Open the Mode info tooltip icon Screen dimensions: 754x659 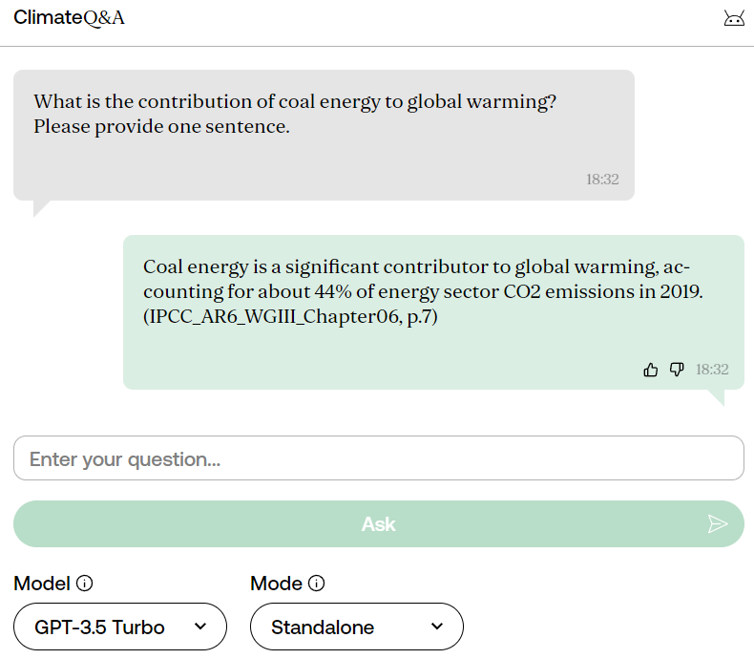[317, 584]
